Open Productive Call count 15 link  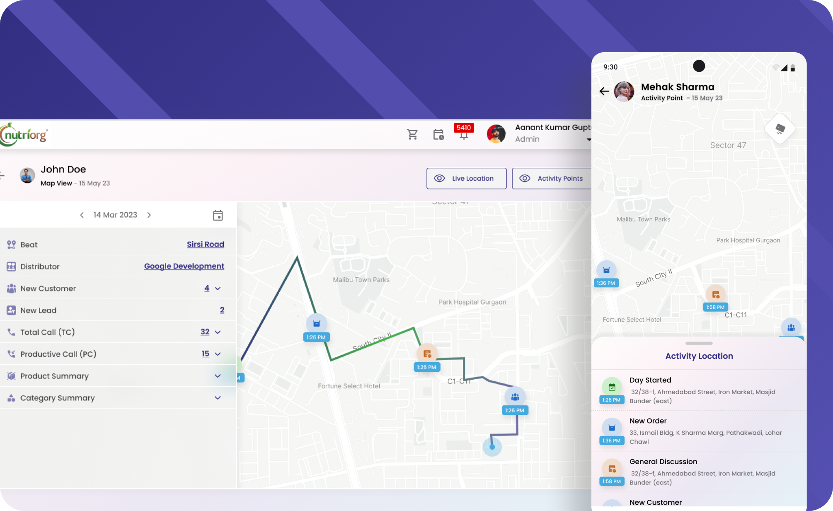pos(205,354)
